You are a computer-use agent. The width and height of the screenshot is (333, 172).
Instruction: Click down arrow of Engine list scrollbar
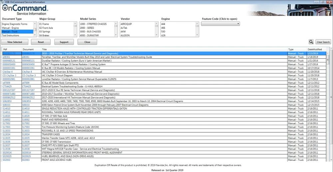pos(197,35)
